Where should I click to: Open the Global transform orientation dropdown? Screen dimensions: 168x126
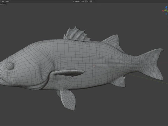(77, 1)
